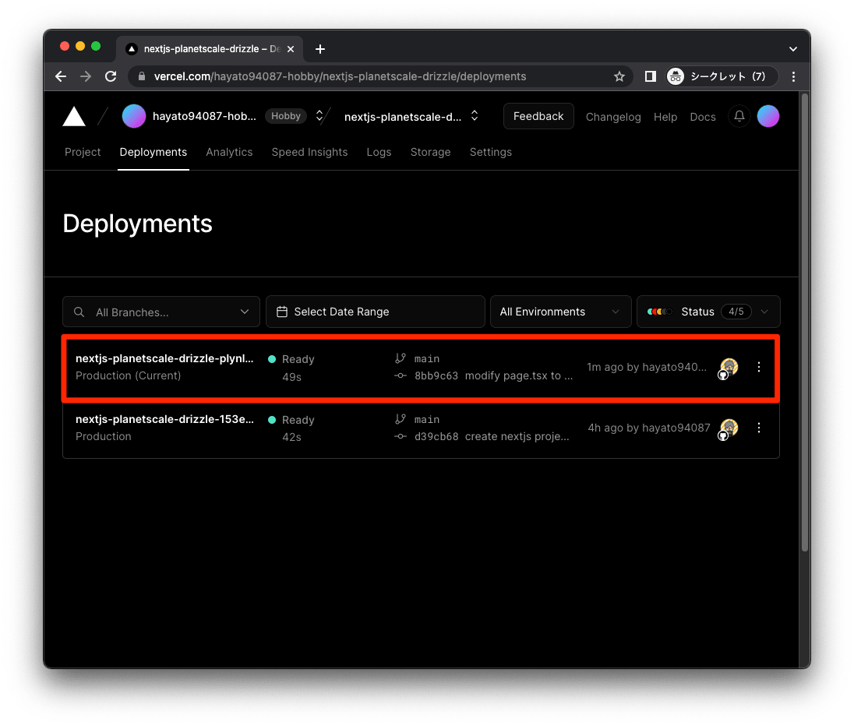Open the All Environments dropdown
854x726 pixels.
560,312
